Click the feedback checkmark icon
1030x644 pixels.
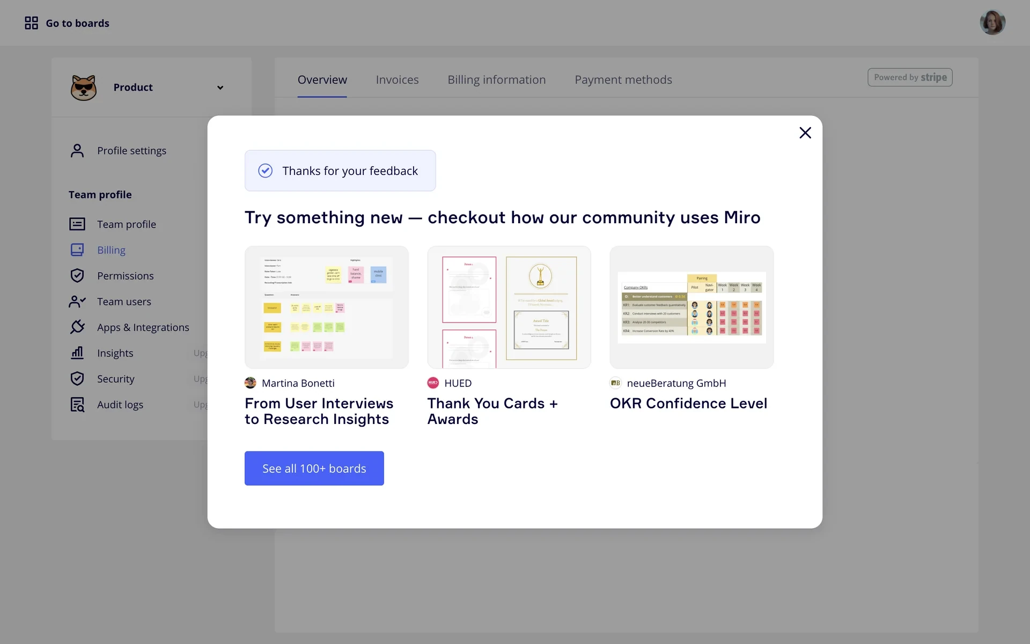266,171
